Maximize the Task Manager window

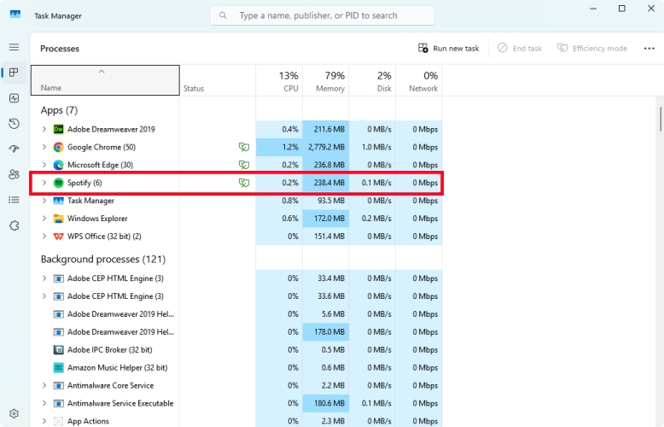click(x=621, y=9)
